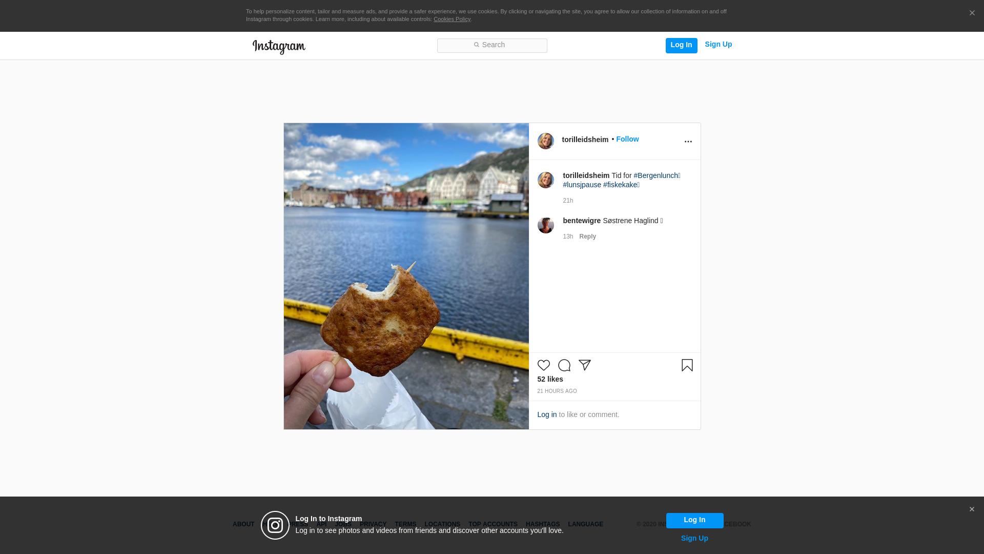The width and height of the screenshot is (984, 554).
Task: Click the share paper plane icon
Action: [x=585, y=365]
